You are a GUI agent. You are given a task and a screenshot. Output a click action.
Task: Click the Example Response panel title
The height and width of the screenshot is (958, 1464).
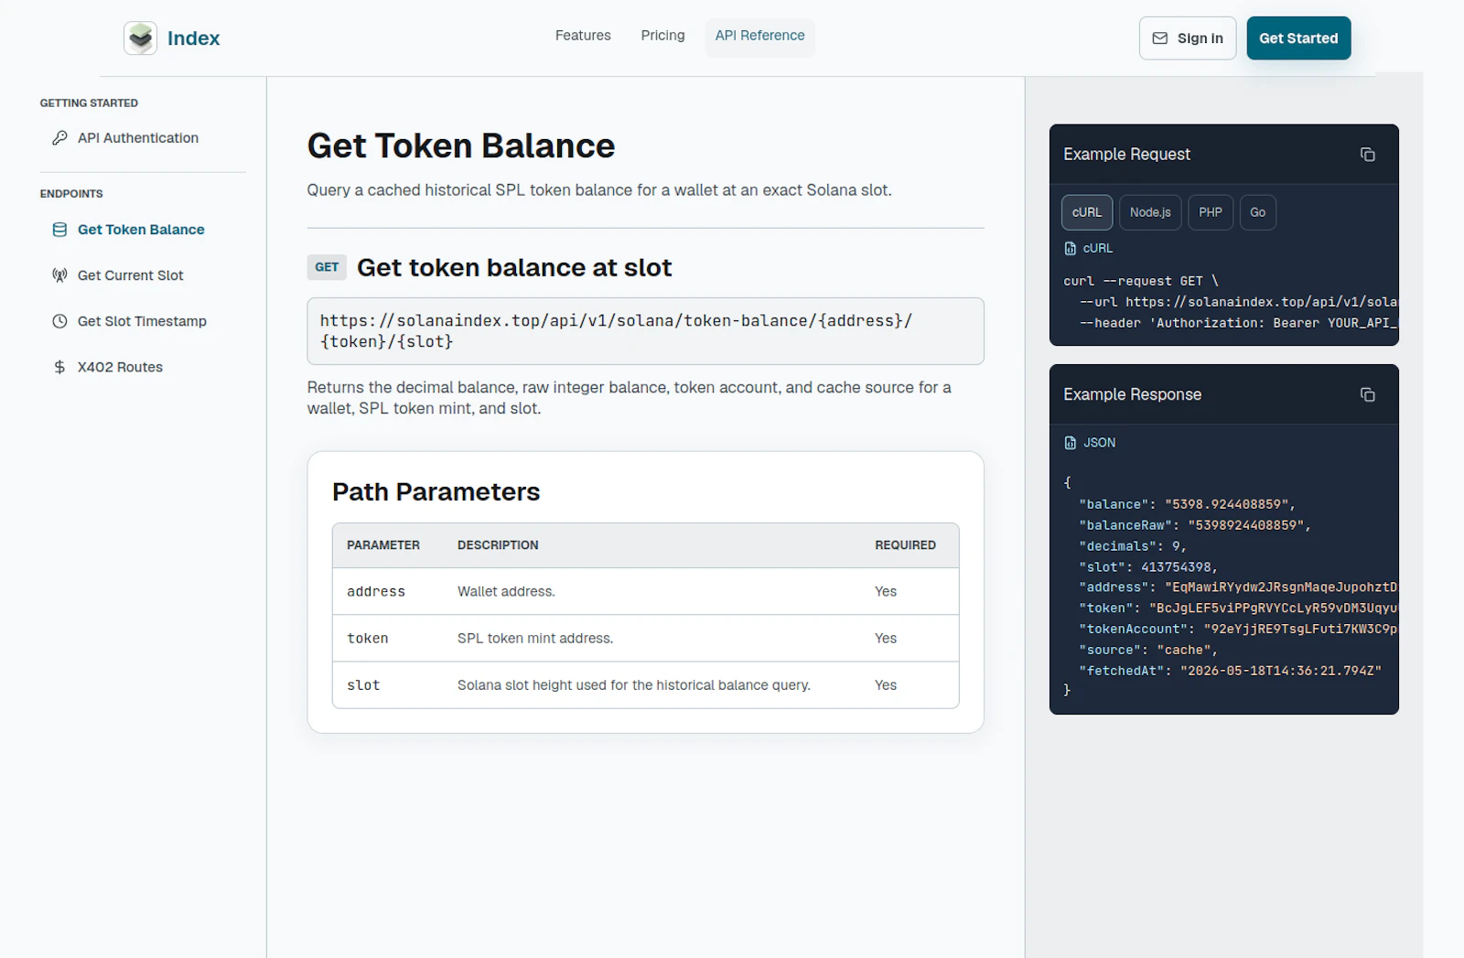tap(1133, 394)
